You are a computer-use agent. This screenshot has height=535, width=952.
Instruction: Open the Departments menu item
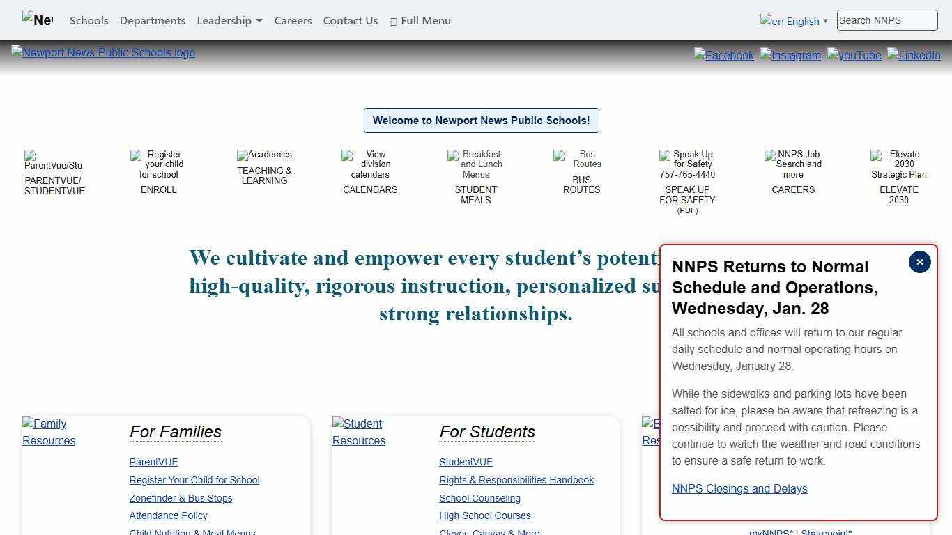click(152, 20)
